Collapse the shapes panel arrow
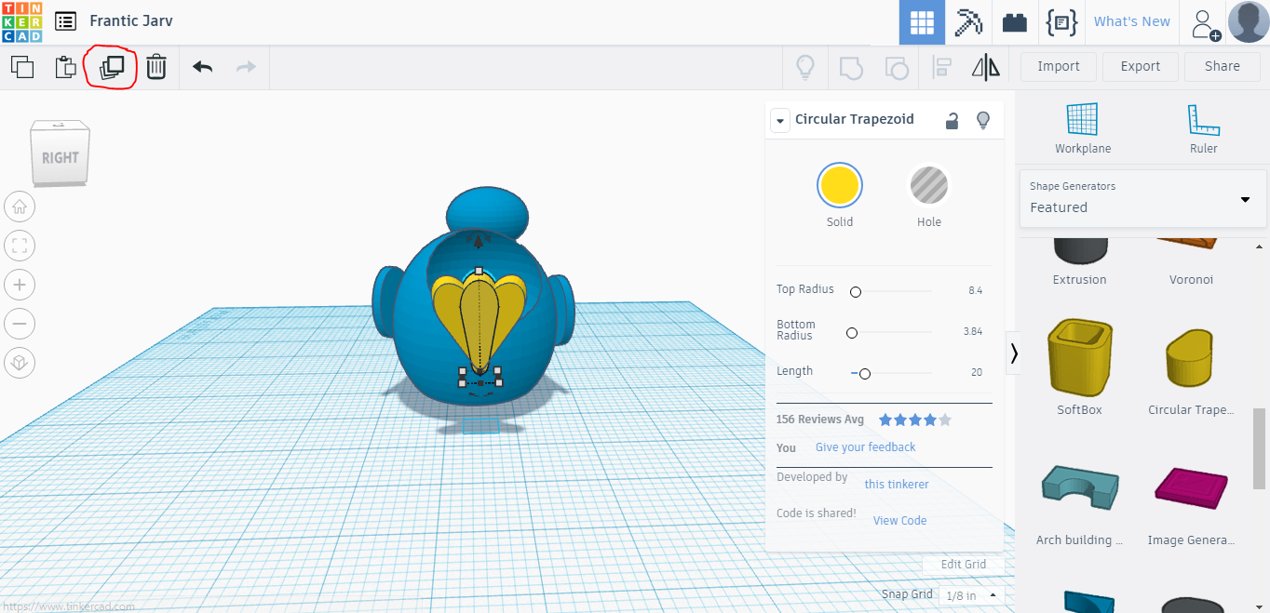Viewport: 1270px width, 613px height. (1013, 353)
